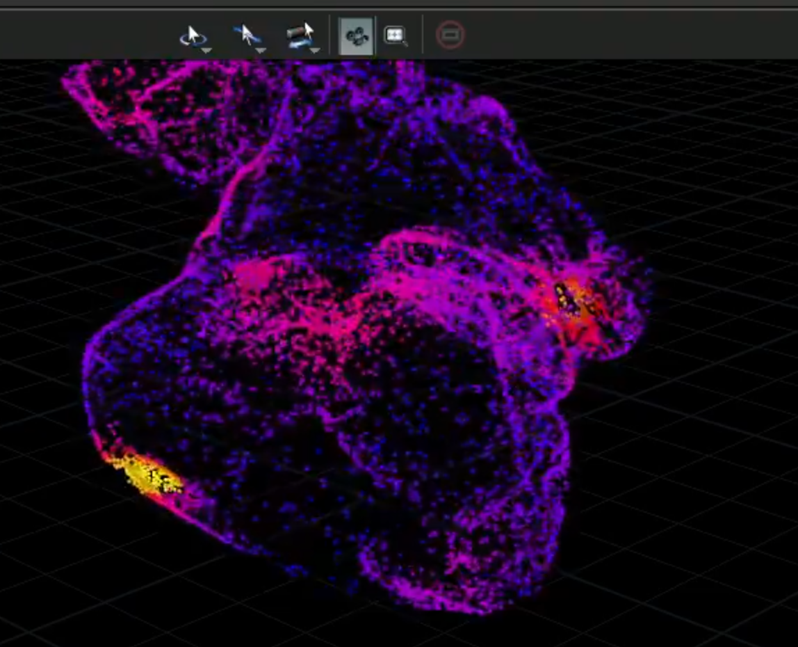The image size is (798, 647).
Task: Open dropdown arrow under pan cursor tool
Action: point(261,50)
